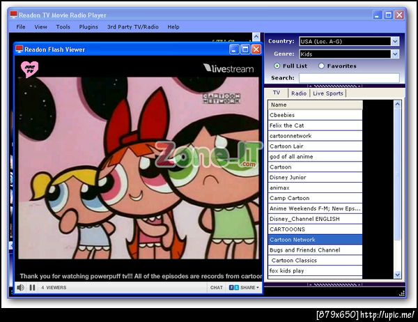This screenshot has height=322, width=418.
Task: Click into the Search field
Action: point(349,78)
